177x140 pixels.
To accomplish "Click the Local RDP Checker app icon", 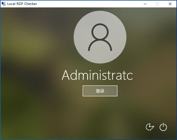I will click(4, 4).
